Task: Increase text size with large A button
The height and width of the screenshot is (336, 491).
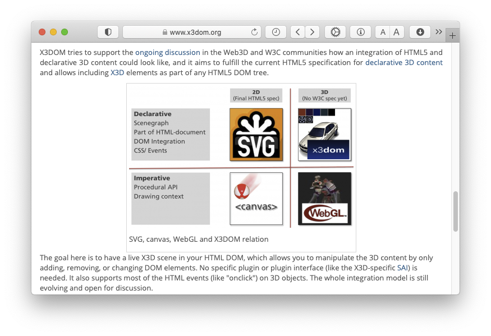Action: (x=396, y=32)
